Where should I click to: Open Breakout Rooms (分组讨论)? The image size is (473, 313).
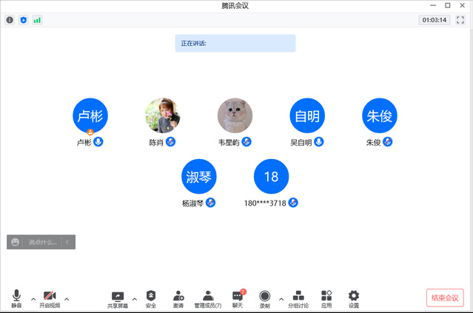[298, 298]
